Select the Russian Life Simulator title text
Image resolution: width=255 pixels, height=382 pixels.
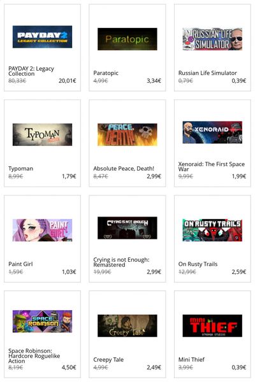point(207,73)
